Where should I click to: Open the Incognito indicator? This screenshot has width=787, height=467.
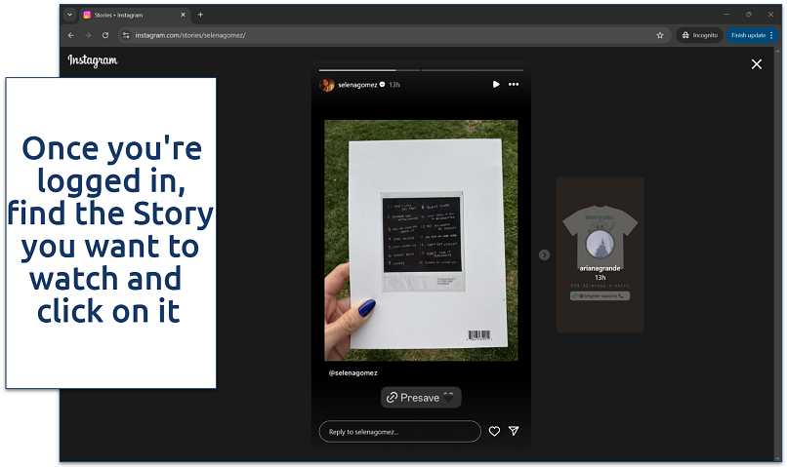[x=700, y=35]
